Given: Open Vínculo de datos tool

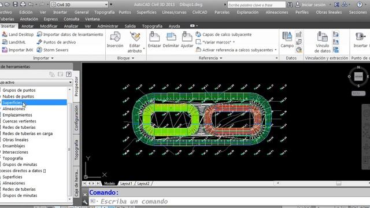Looking at the screenshot, I should pyautogui.click(x=322, y=42).
